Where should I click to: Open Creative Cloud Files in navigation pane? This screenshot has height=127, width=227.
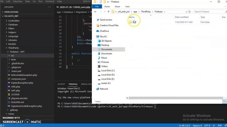[109, 25]
